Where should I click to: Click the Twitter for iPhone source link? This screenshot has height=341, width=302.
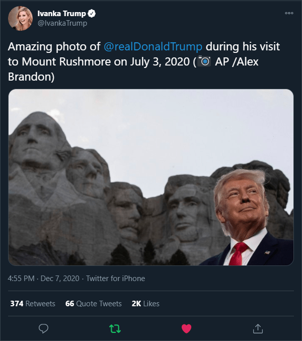click(x=116, y=279)
